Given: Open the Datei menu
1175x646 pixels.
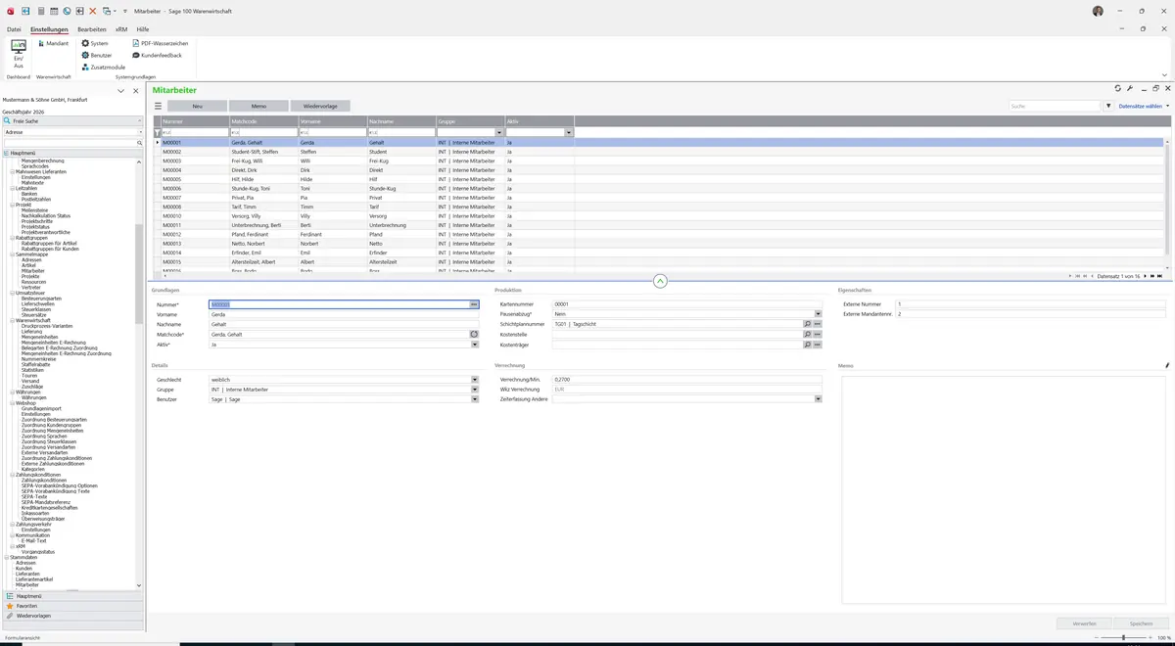Looking at the screenshot, I should (x=14, y=29).
